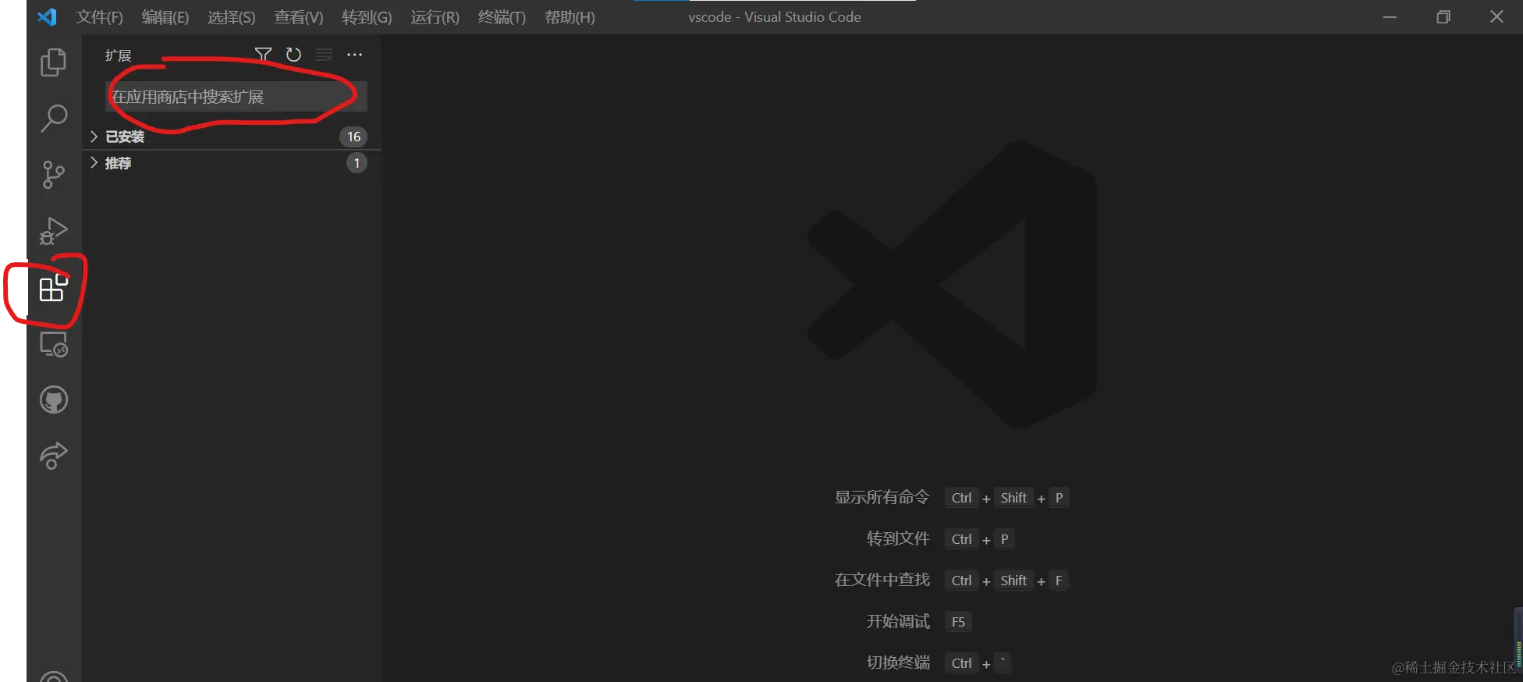Open the Run and Debug view icon

tap(54, 231)
